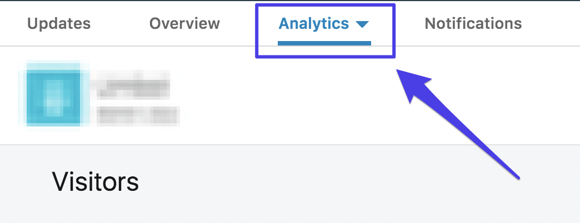Click the purple highlight box's top border
The image size is (580, 223).
tap(324, 4)
